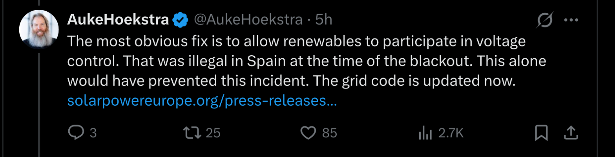Click the 5h timestamp
615x157 pixels.
click(x=323, y=20)
